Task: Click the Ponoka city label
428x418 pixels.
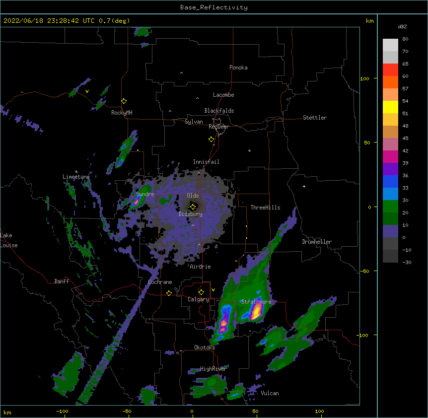Action: click(x=238, y=68)
